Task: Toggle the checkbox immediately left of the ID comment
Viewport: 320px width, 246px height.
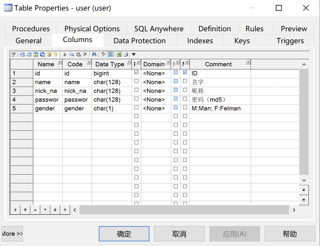Action: pyautogui.click(x=185, y=73)
